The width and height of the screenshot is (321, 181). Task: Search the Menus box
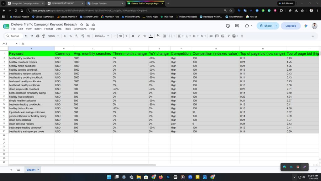[13, 36]
